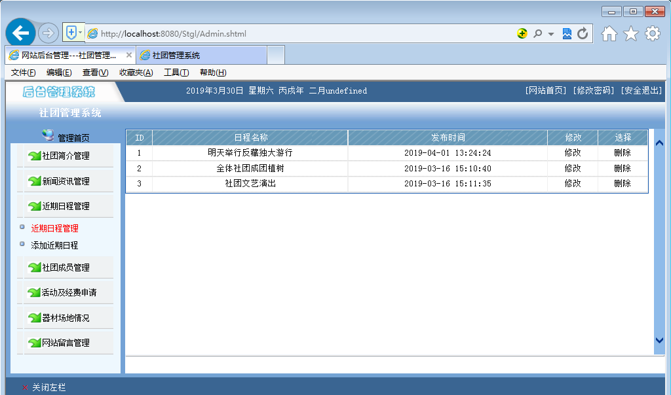Open the dropdown arrow next to shield icon
This screenshot has height=395, width=671.
point(80,33)
